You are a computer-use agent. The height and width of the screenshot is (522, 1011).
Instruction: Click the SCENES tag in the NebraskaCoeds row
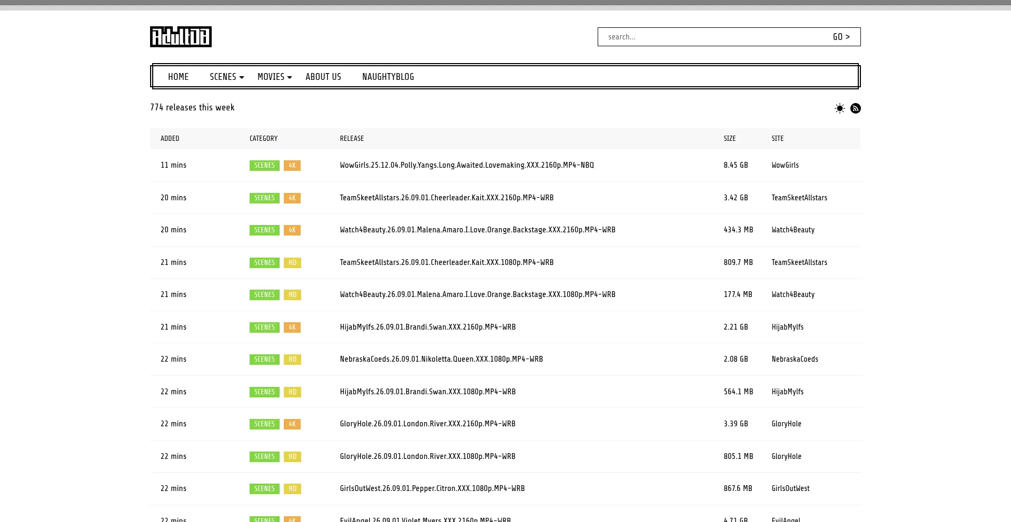[x=264, y=360]
